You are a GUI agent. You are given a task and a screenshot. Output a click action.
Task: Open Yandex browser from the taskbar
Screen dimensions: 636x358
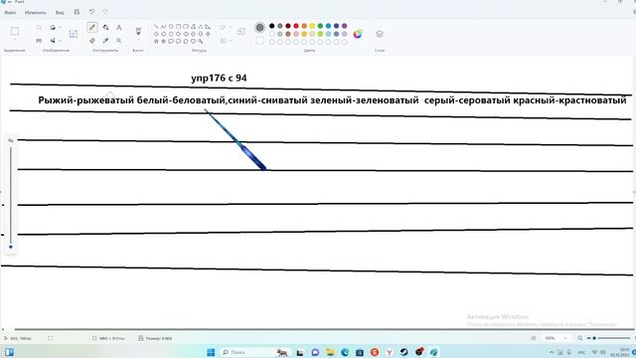(390, 352)
